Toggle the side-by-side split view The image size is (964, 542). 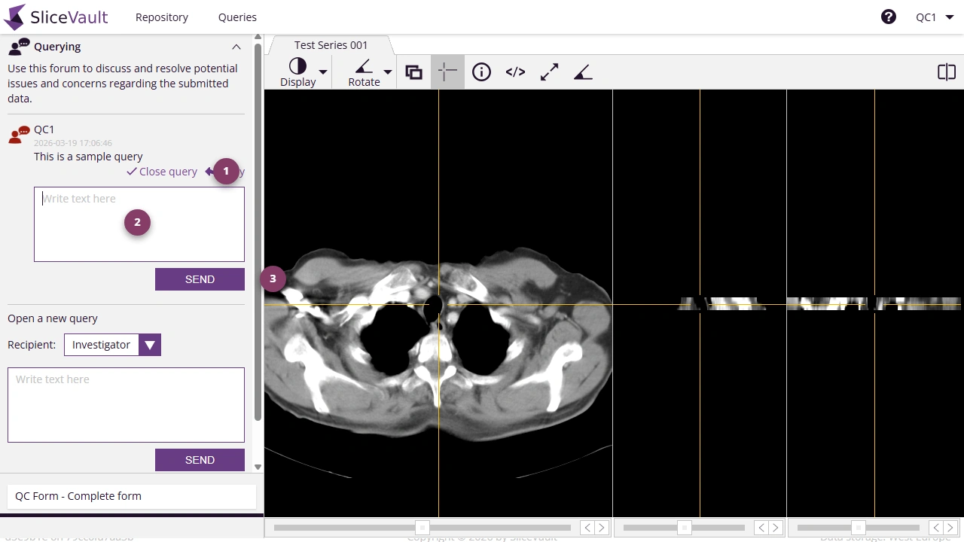(x=947, y=72)
